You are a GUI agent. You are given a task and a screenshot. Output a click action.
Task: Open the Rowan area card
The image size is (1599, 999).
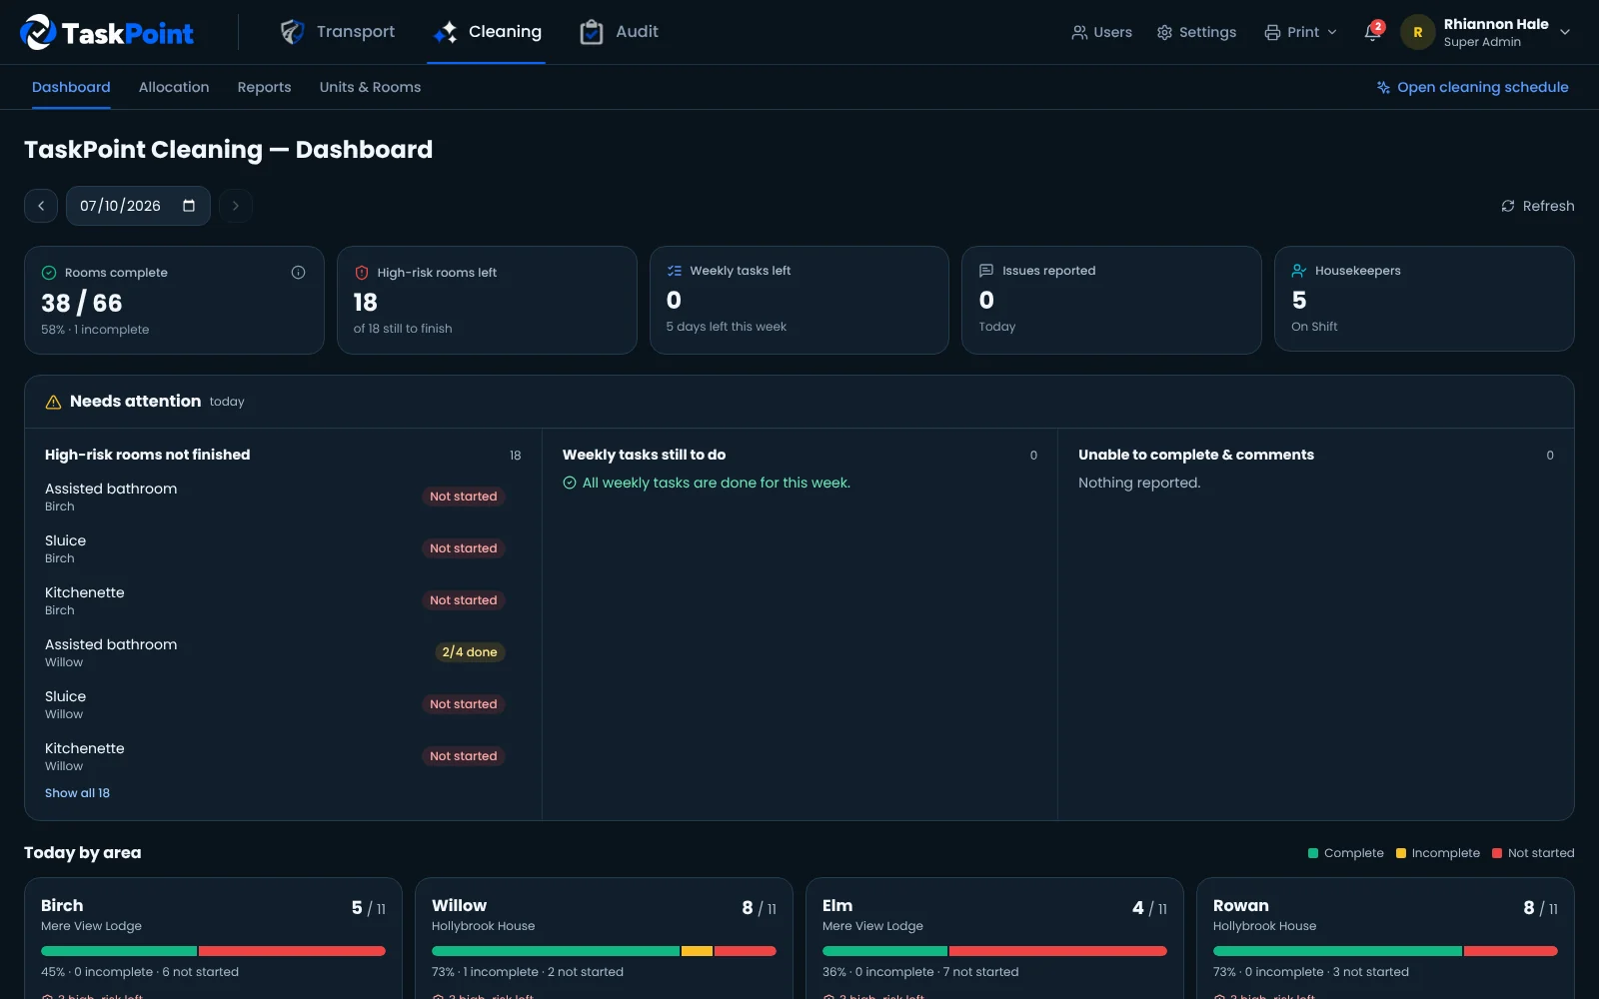[1385, 938]
